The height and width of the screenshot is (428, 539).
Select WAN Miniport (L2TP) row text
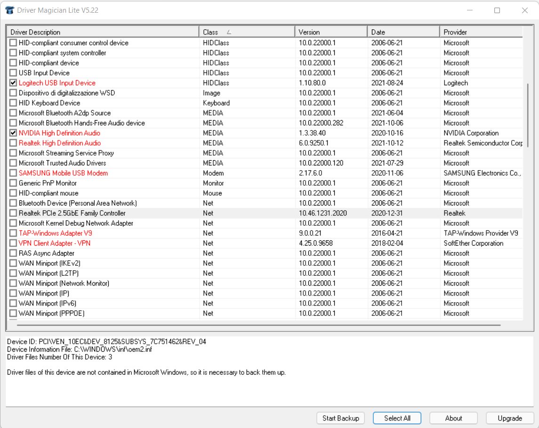pos(48,273)
